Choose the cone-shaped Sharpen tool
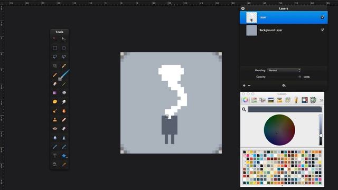 pyautogui.click(x=64, y=138)
